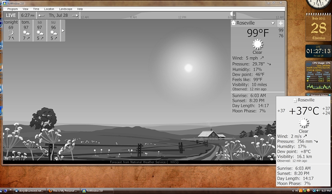Open the Landscape menu
The height and width of the screenshot is (194, 332).
tap(66, 9)
